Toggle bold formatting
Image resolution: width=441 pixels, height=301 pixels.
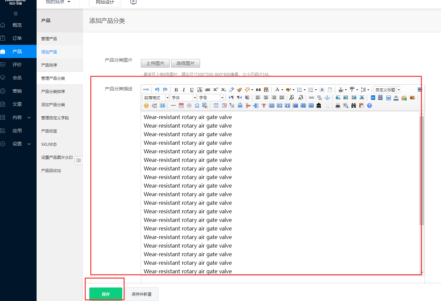point(176,90)
